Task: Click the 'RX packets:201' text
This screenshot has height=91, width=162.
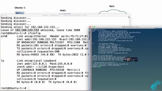Action: [28, 45]
